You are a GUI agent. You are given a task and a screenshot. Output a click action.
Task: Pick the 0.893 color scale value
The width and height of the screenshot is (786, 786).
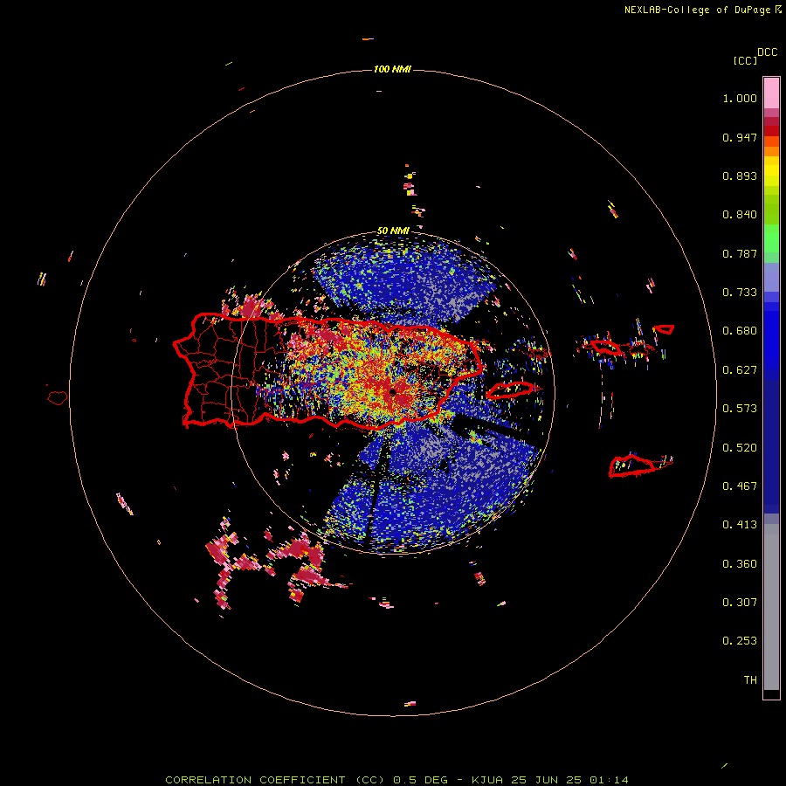tap(740, 176)
